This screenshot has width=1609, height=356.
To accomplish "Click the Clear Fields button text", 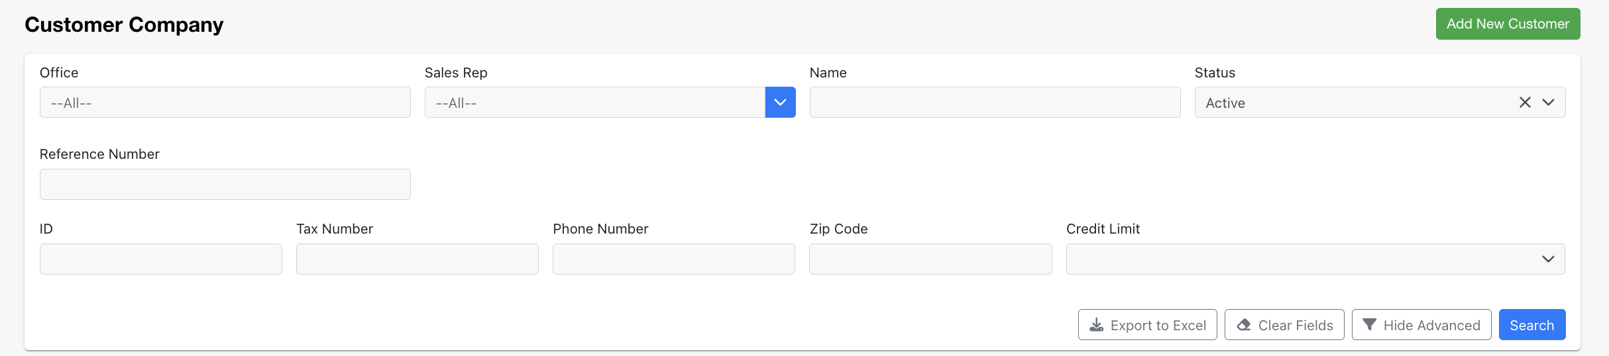I will (x=1296, y=326).
